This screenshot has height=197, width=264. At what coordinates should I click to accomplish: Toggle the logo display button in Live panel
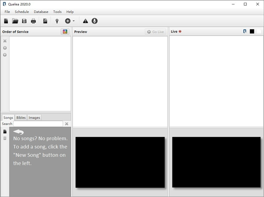(x=245, y=32)
